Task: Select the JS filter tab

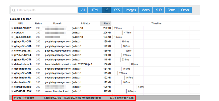Action: 106,10
